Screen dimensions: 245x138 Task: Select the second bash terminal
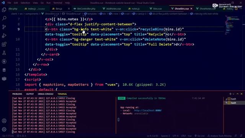pyautogui.click(x=234, y=103)
